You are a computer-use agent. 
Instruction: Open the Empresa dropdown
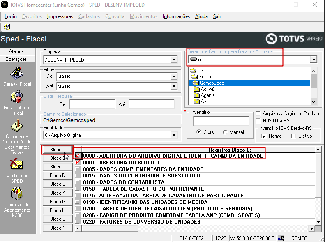coord(174,60)
